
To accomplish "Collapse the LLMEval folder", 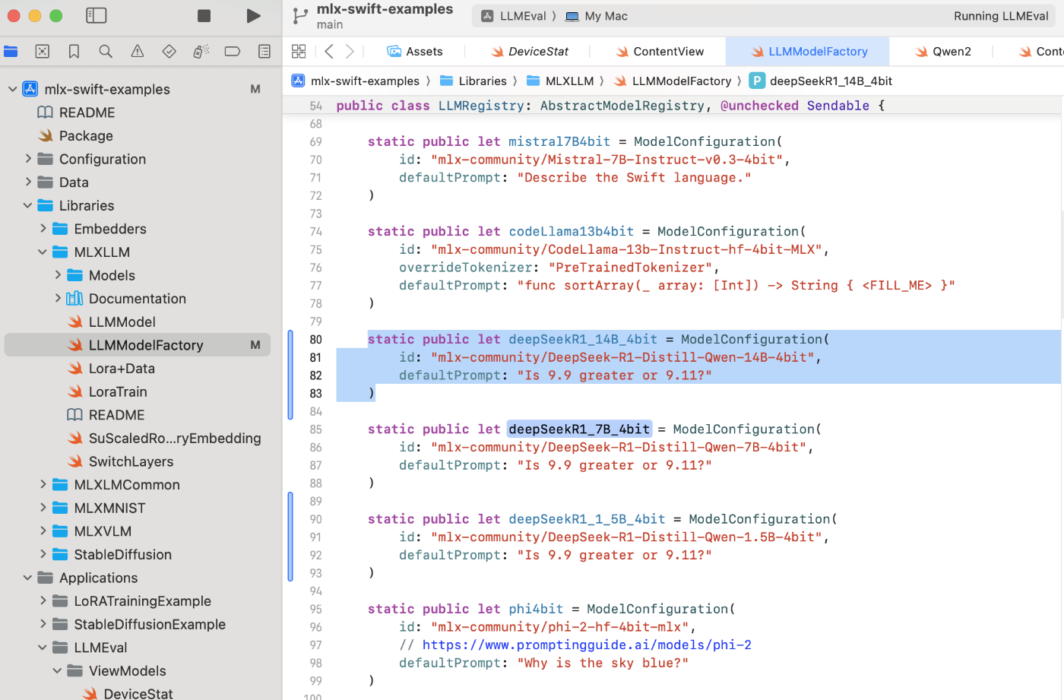I will [x=43, y=648].
